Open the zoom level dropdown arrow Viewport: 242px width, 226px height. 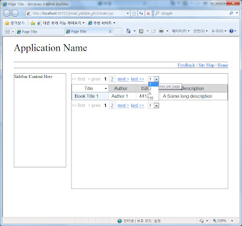pos(232,221)
